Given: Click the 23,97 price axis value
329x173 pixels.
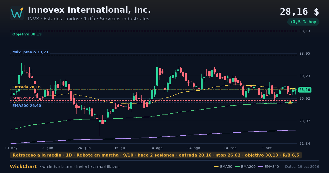Looking at the screenshot, I should click(305, 121).
